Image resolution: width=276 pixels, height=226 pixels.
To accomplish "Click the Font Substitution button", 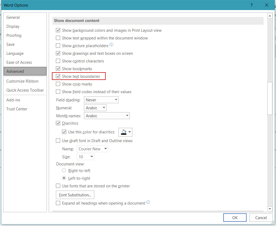I will 75,195.
